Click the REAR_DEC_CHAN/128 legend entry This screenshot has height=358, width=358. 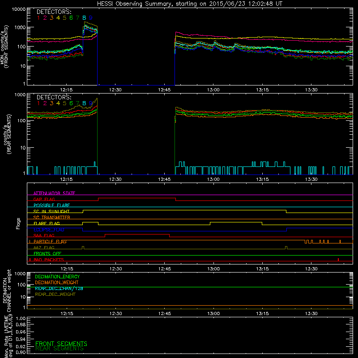(59, 288)
